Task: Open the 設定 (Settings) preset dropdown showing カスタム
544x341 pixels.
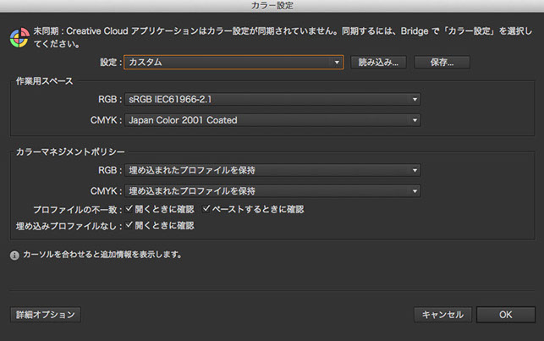Action: [234, 62]
